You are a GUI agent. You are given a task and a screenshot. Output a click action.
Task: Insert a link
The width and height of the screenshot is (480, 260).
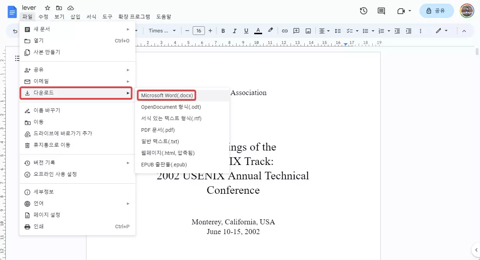284,31
